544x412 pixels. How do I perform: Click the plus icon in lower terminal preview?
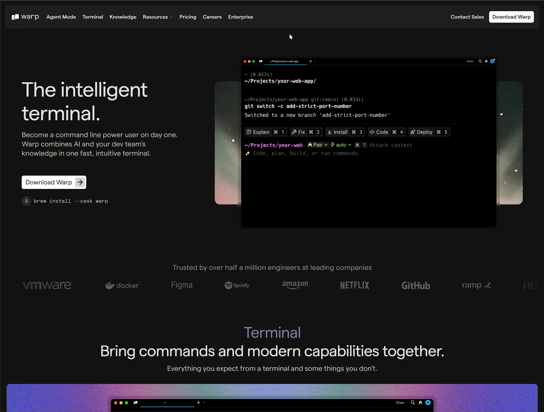click(x=199, y=402)
